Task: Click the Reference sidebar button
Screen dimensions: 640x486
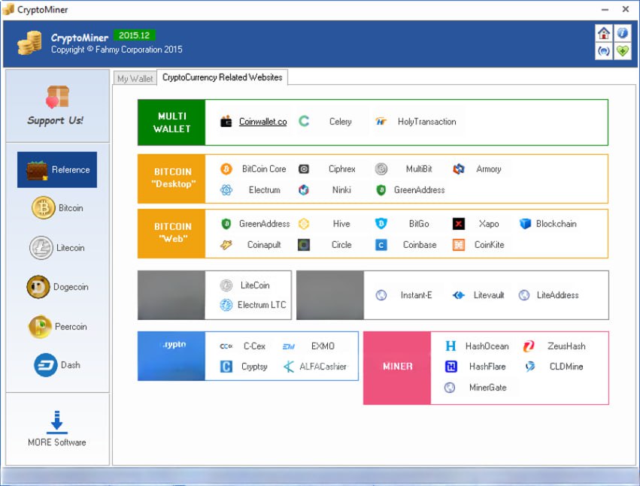Action: click(58, 170)
